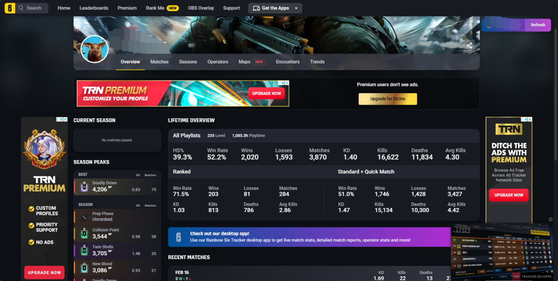This screenshot has height=281, width=558.
Task: Click the ranked Win Rate 71.5% value
Action: click(x=181, y=194)
